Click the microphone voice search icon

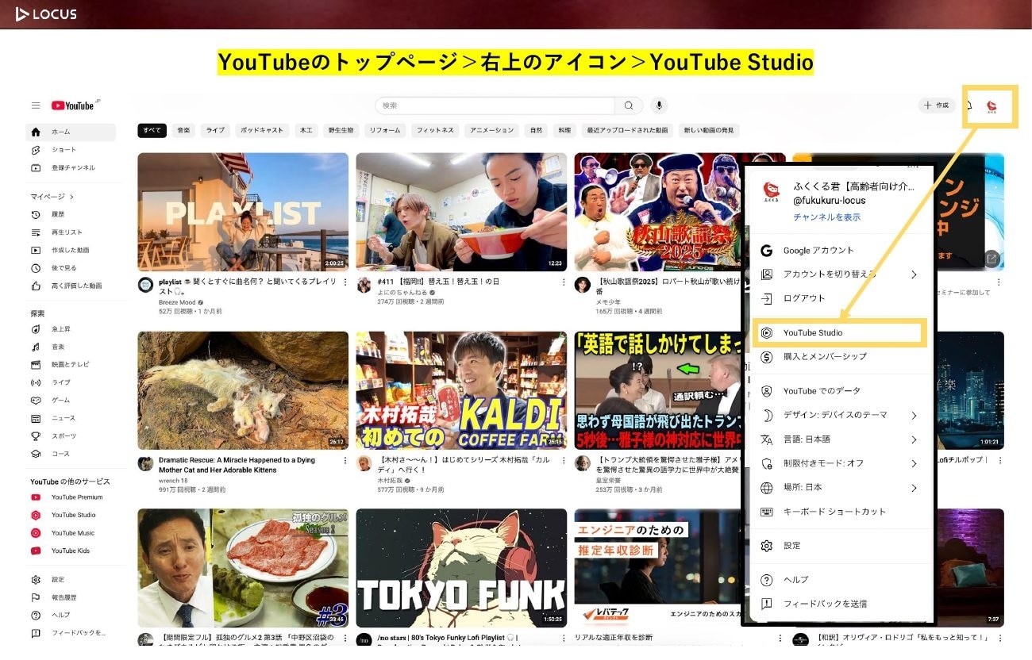[x=658, y=106]
